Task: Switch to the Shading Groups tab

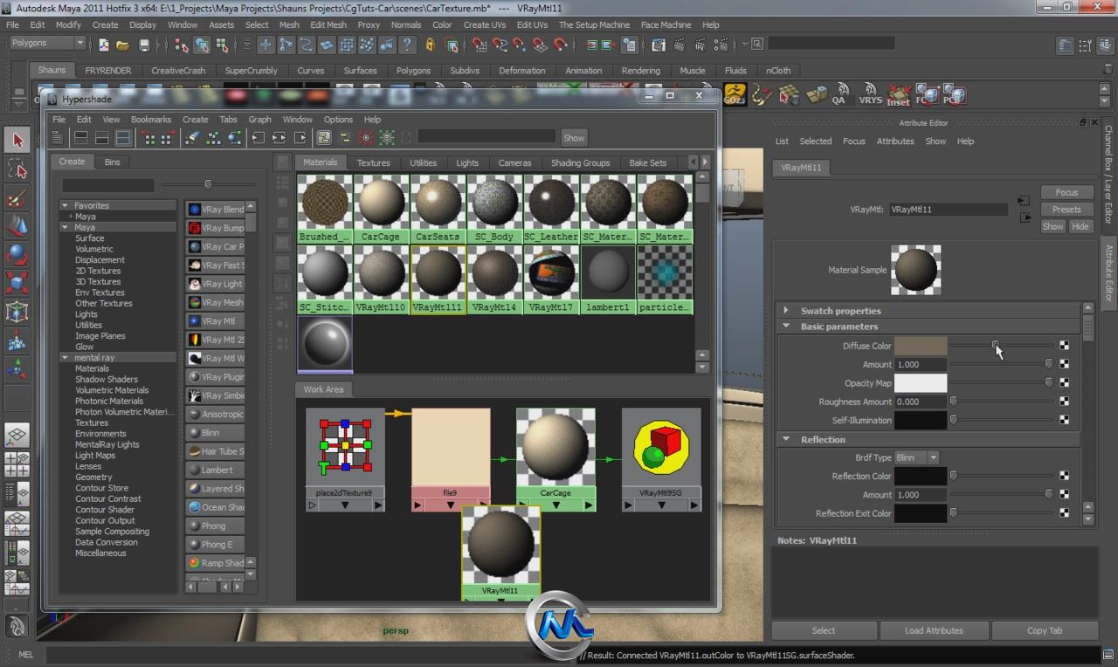Action: (x=580, y=162)
